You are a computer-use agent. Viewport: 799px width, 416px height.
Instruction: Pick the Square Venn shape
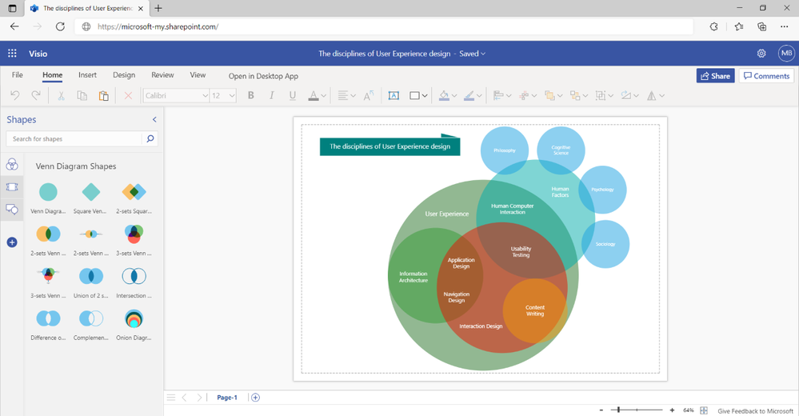click(91, 192)
